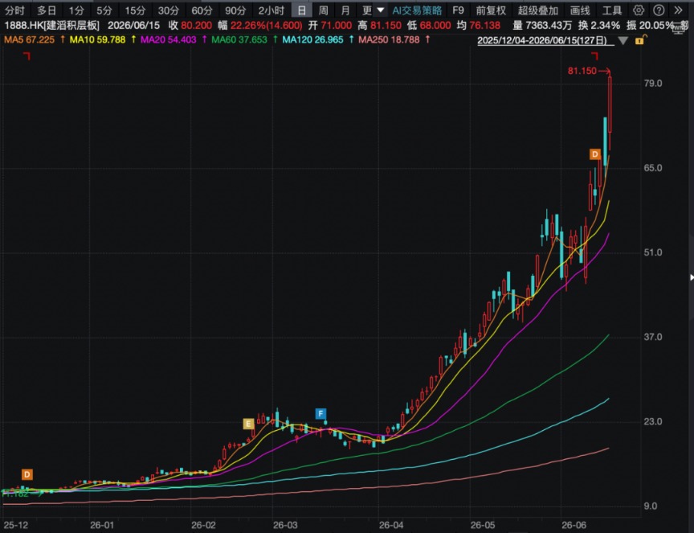Toggle the 画线 drawing mode
This screenshot has width=694, height=533.
coord(580,10)
